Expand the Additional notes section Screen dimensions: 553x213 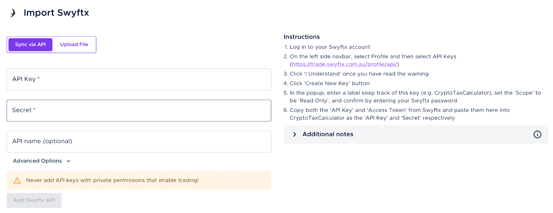(x=416, y=134)
